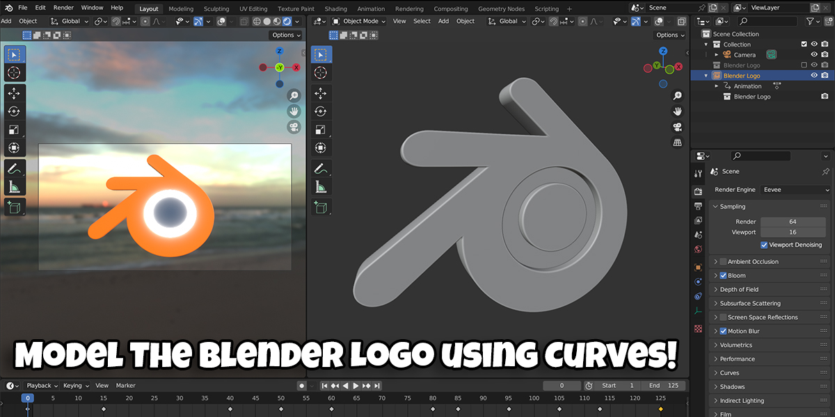Activate the Move tool in the viewport toolbar
Viewport: 835px width, 417px height.
(14, 92)
